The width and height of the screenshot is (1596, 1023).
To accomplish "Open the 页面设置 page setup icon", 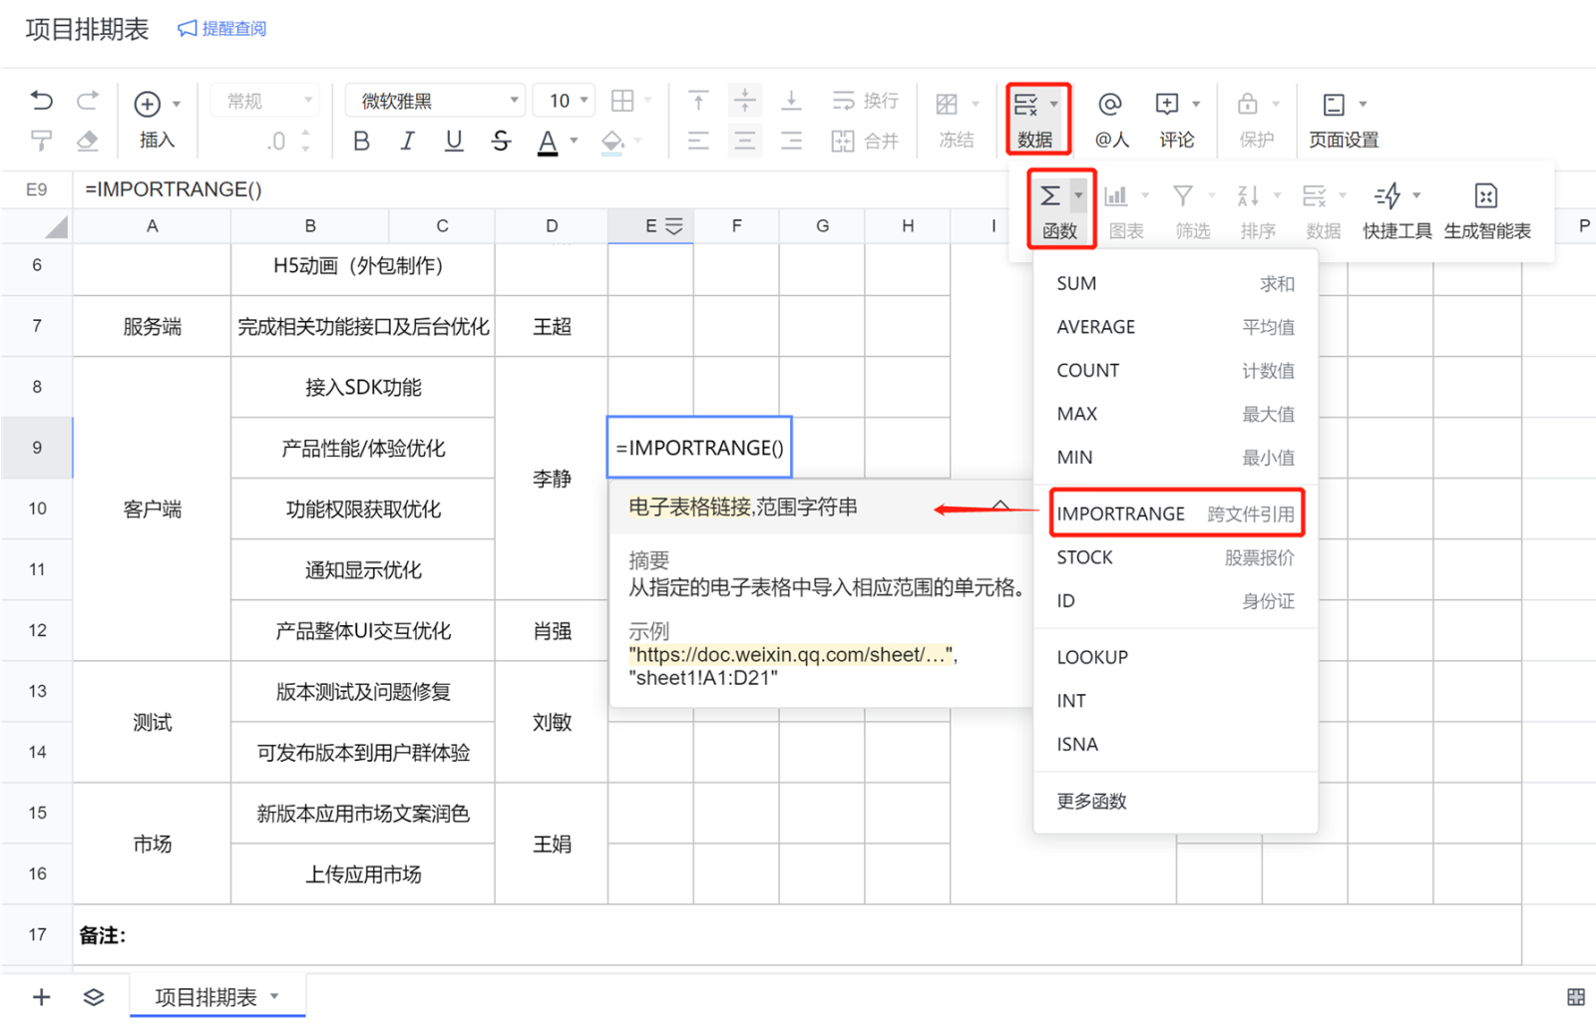I will point(1334,105).
